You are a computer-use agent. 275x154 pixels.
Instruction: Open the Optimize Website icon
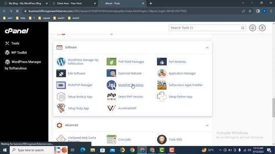[111, 73]
